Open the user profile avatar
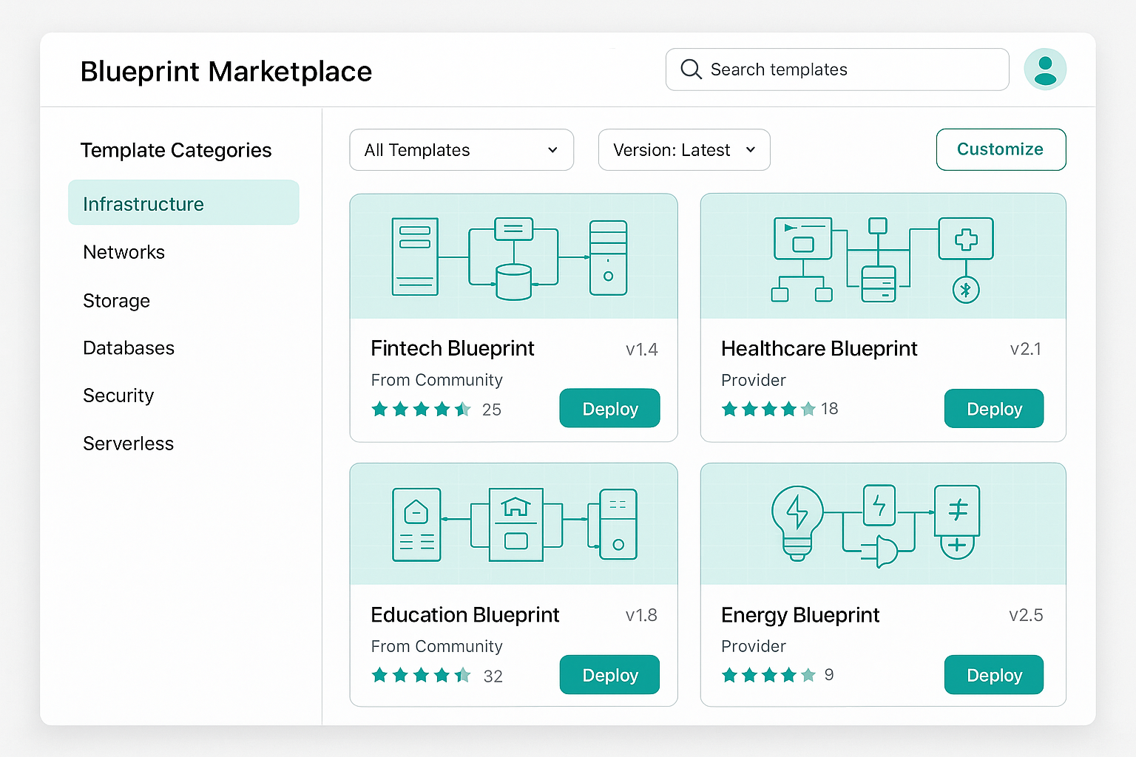The height and width of the screenshot is (757, 1136). point(1045,69)
